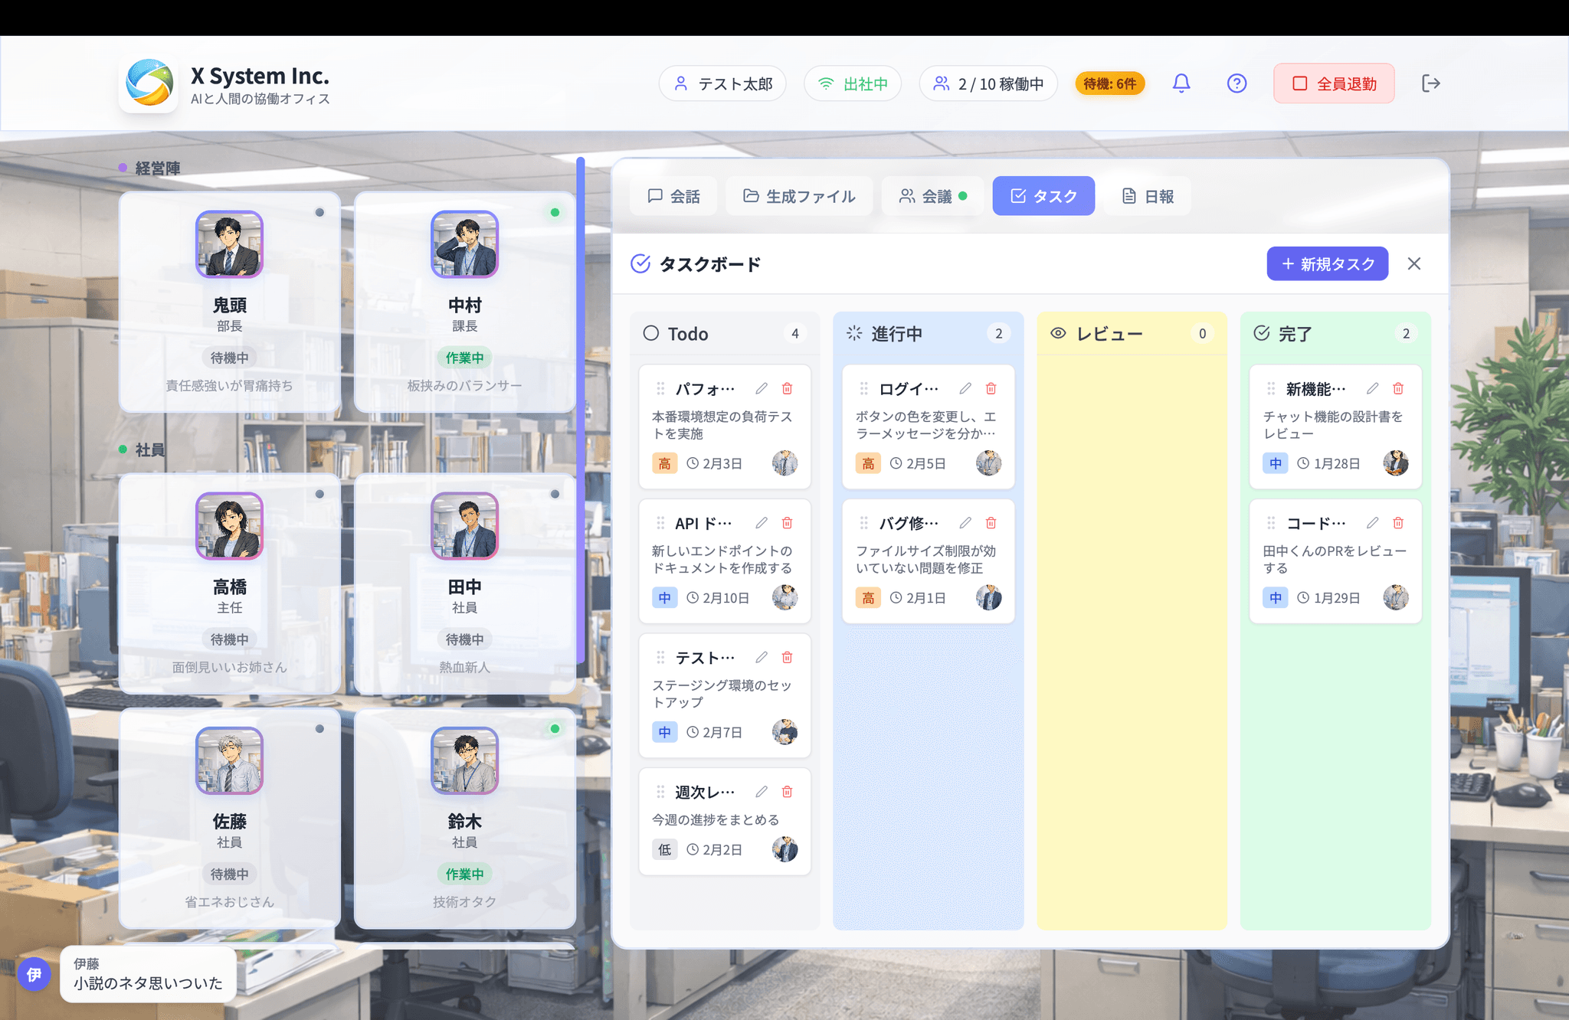Close the タスクボード panel
Screen dimensions: 1569x1020
1414,264
